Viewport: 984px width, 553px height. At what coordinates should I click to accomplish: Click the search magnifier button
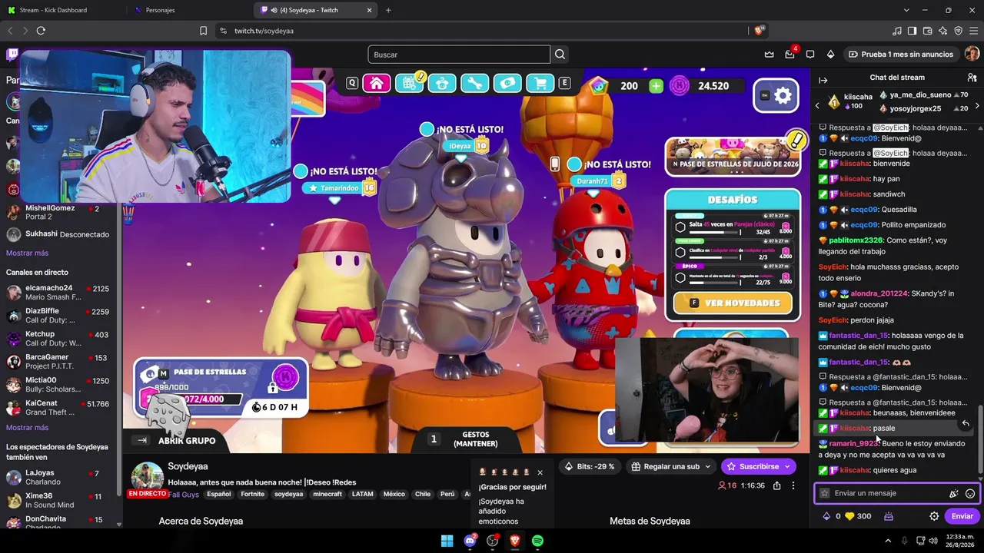(x=560, y=55)
